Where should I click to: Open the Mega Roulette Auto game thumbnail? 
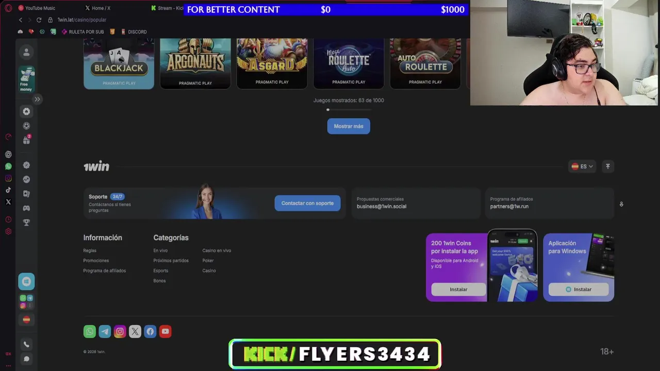click(349, 64)
